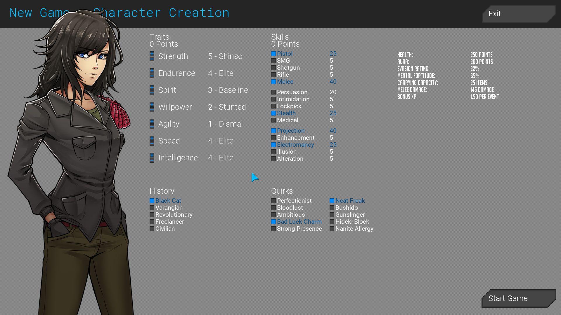Viewport: 561px width, 315px height.
Task: Decrease Strength with its minus button
Action: pos(152,59)
